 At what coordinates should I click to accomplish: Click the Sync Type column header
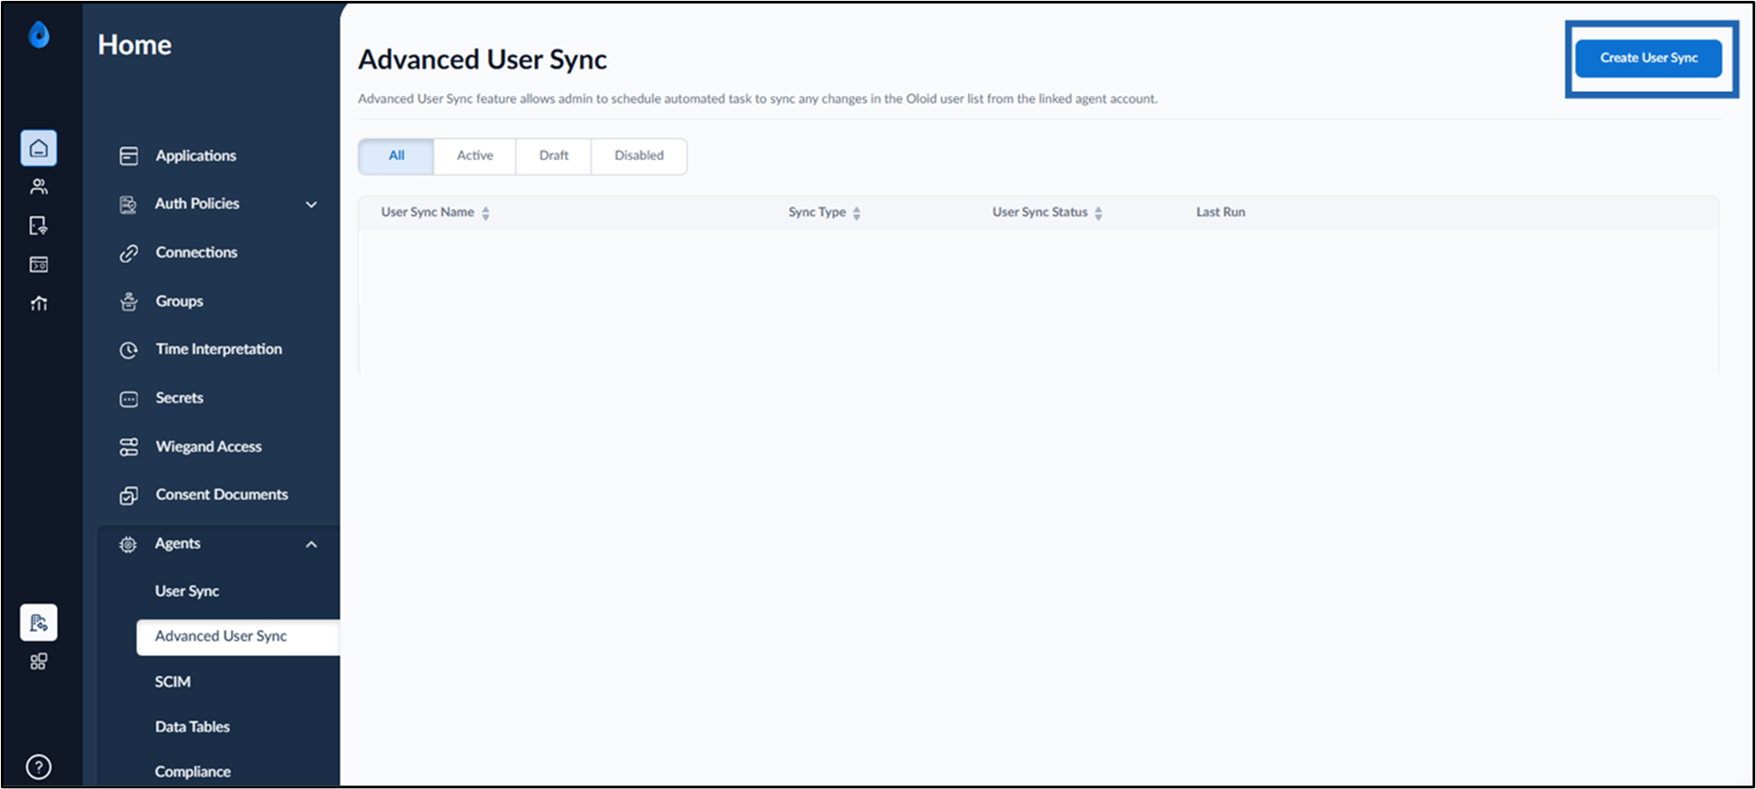click(817, 212)
